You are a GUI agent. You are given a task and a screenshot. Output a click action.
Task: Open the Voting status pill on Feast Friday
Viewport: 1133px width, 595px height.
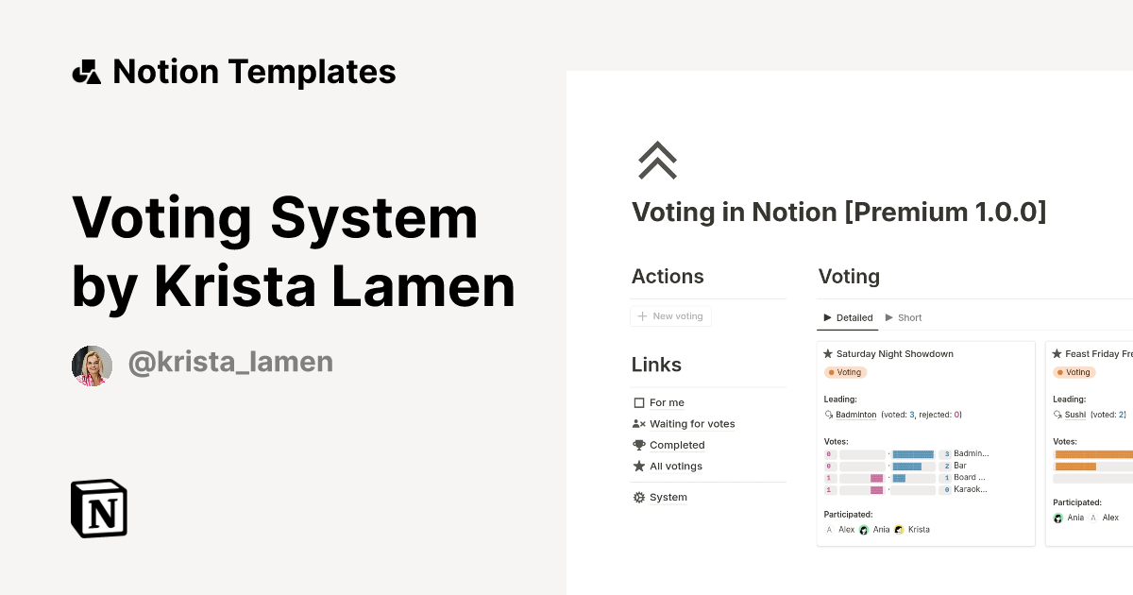tap(1074, 372)
